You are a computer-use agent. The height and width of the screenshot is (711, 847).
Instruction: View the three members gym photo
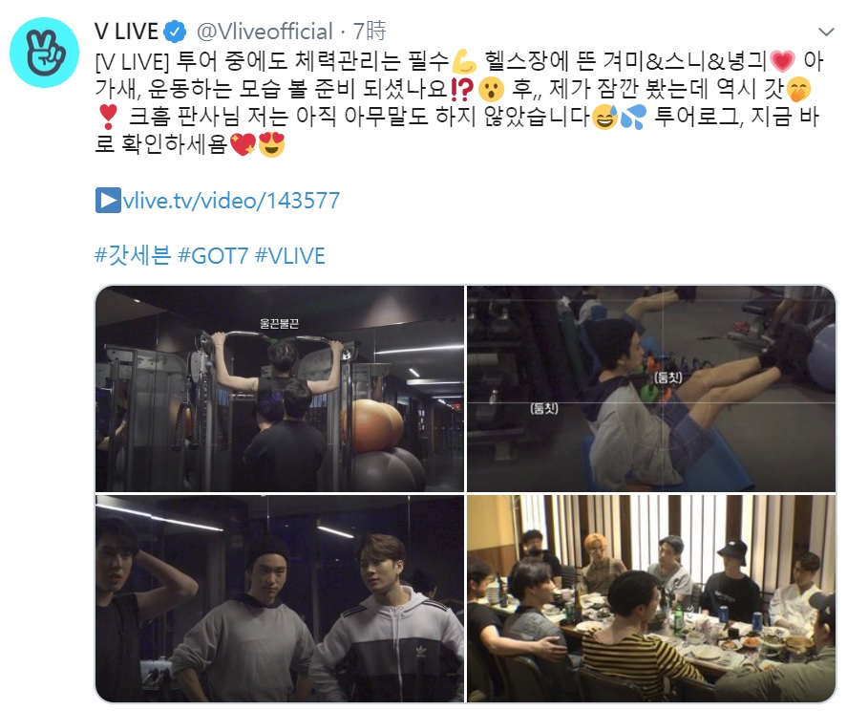click(280, 598)
